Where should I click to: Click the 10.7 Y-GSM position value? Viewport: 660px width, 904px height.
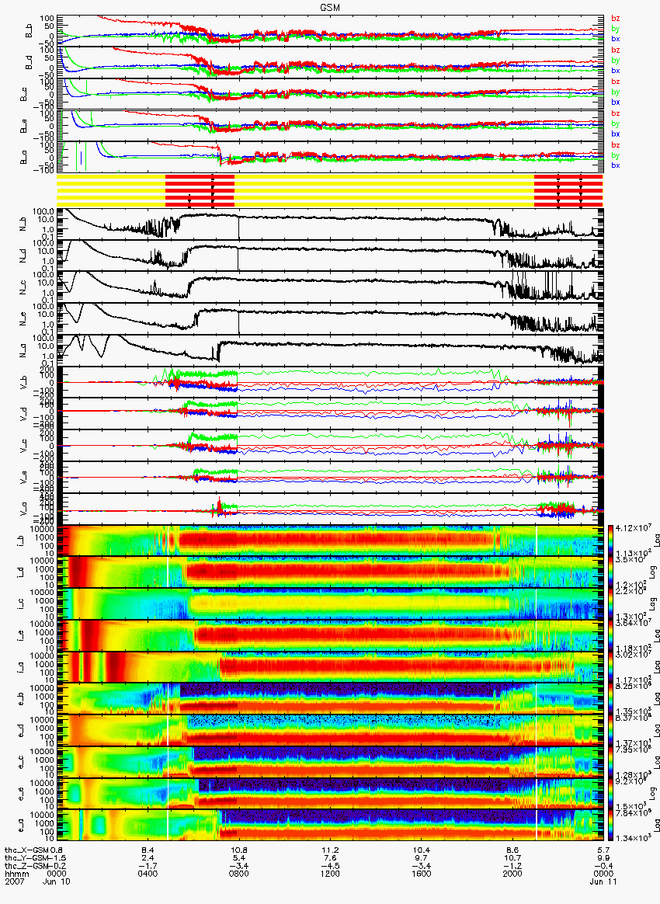[512, 858]
